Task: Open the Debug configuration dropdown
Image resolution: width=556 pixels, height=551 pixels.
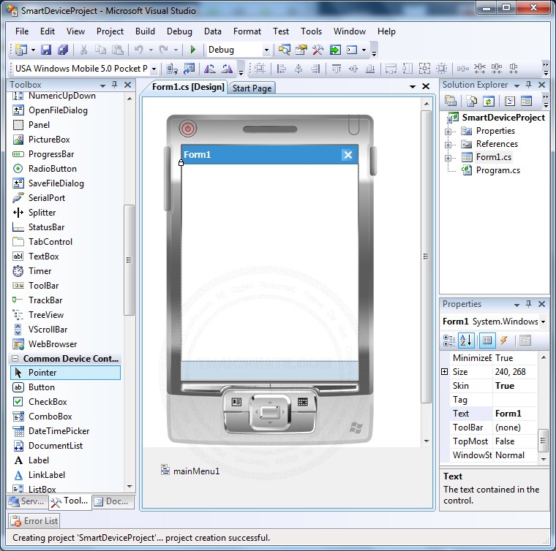Action: click(266, 50)
